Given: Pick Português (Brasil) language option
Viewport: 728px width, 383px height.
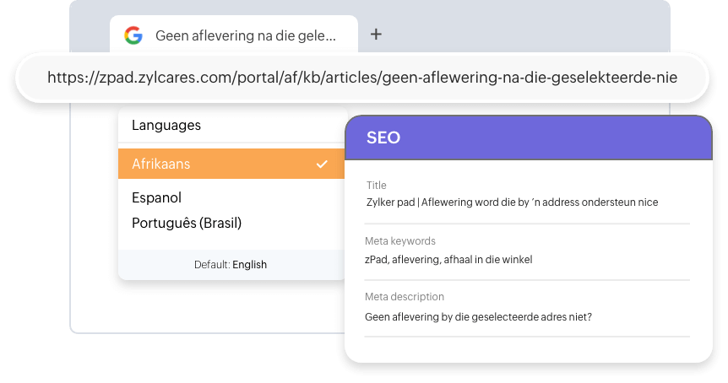Looking at the screenshot, I should (187, 223).
